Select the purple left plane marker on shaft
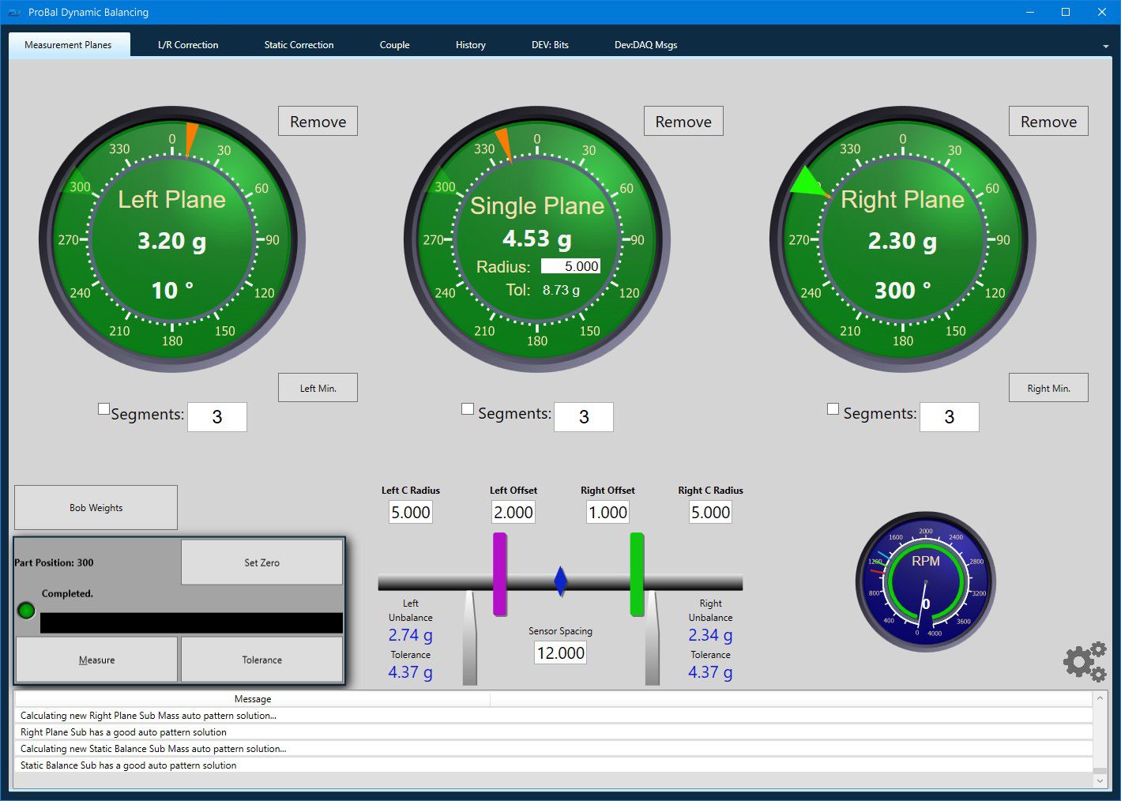Viewport: 1121px width, 801px height. [x=500, y=574]
